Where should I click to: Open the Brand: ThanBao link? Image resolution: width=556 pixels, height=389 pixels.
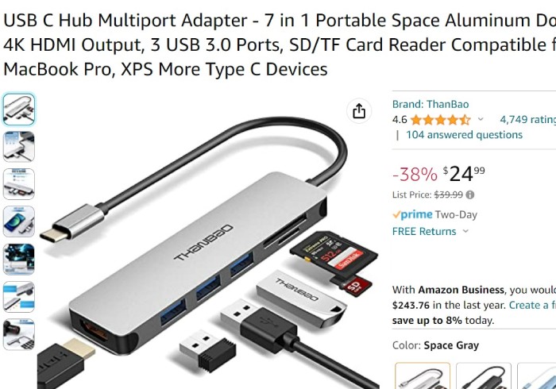click(x=431, y=104)
